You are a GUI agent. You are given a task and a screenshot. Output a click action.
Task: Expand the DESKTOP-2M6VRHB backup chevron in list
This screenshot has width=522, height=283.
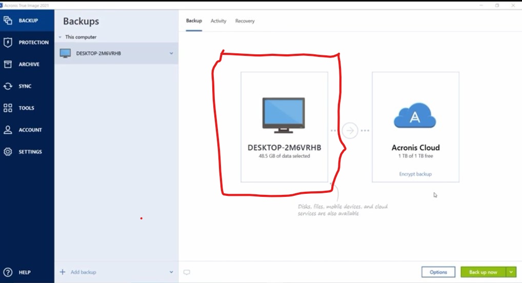click(x=171, y=53)
